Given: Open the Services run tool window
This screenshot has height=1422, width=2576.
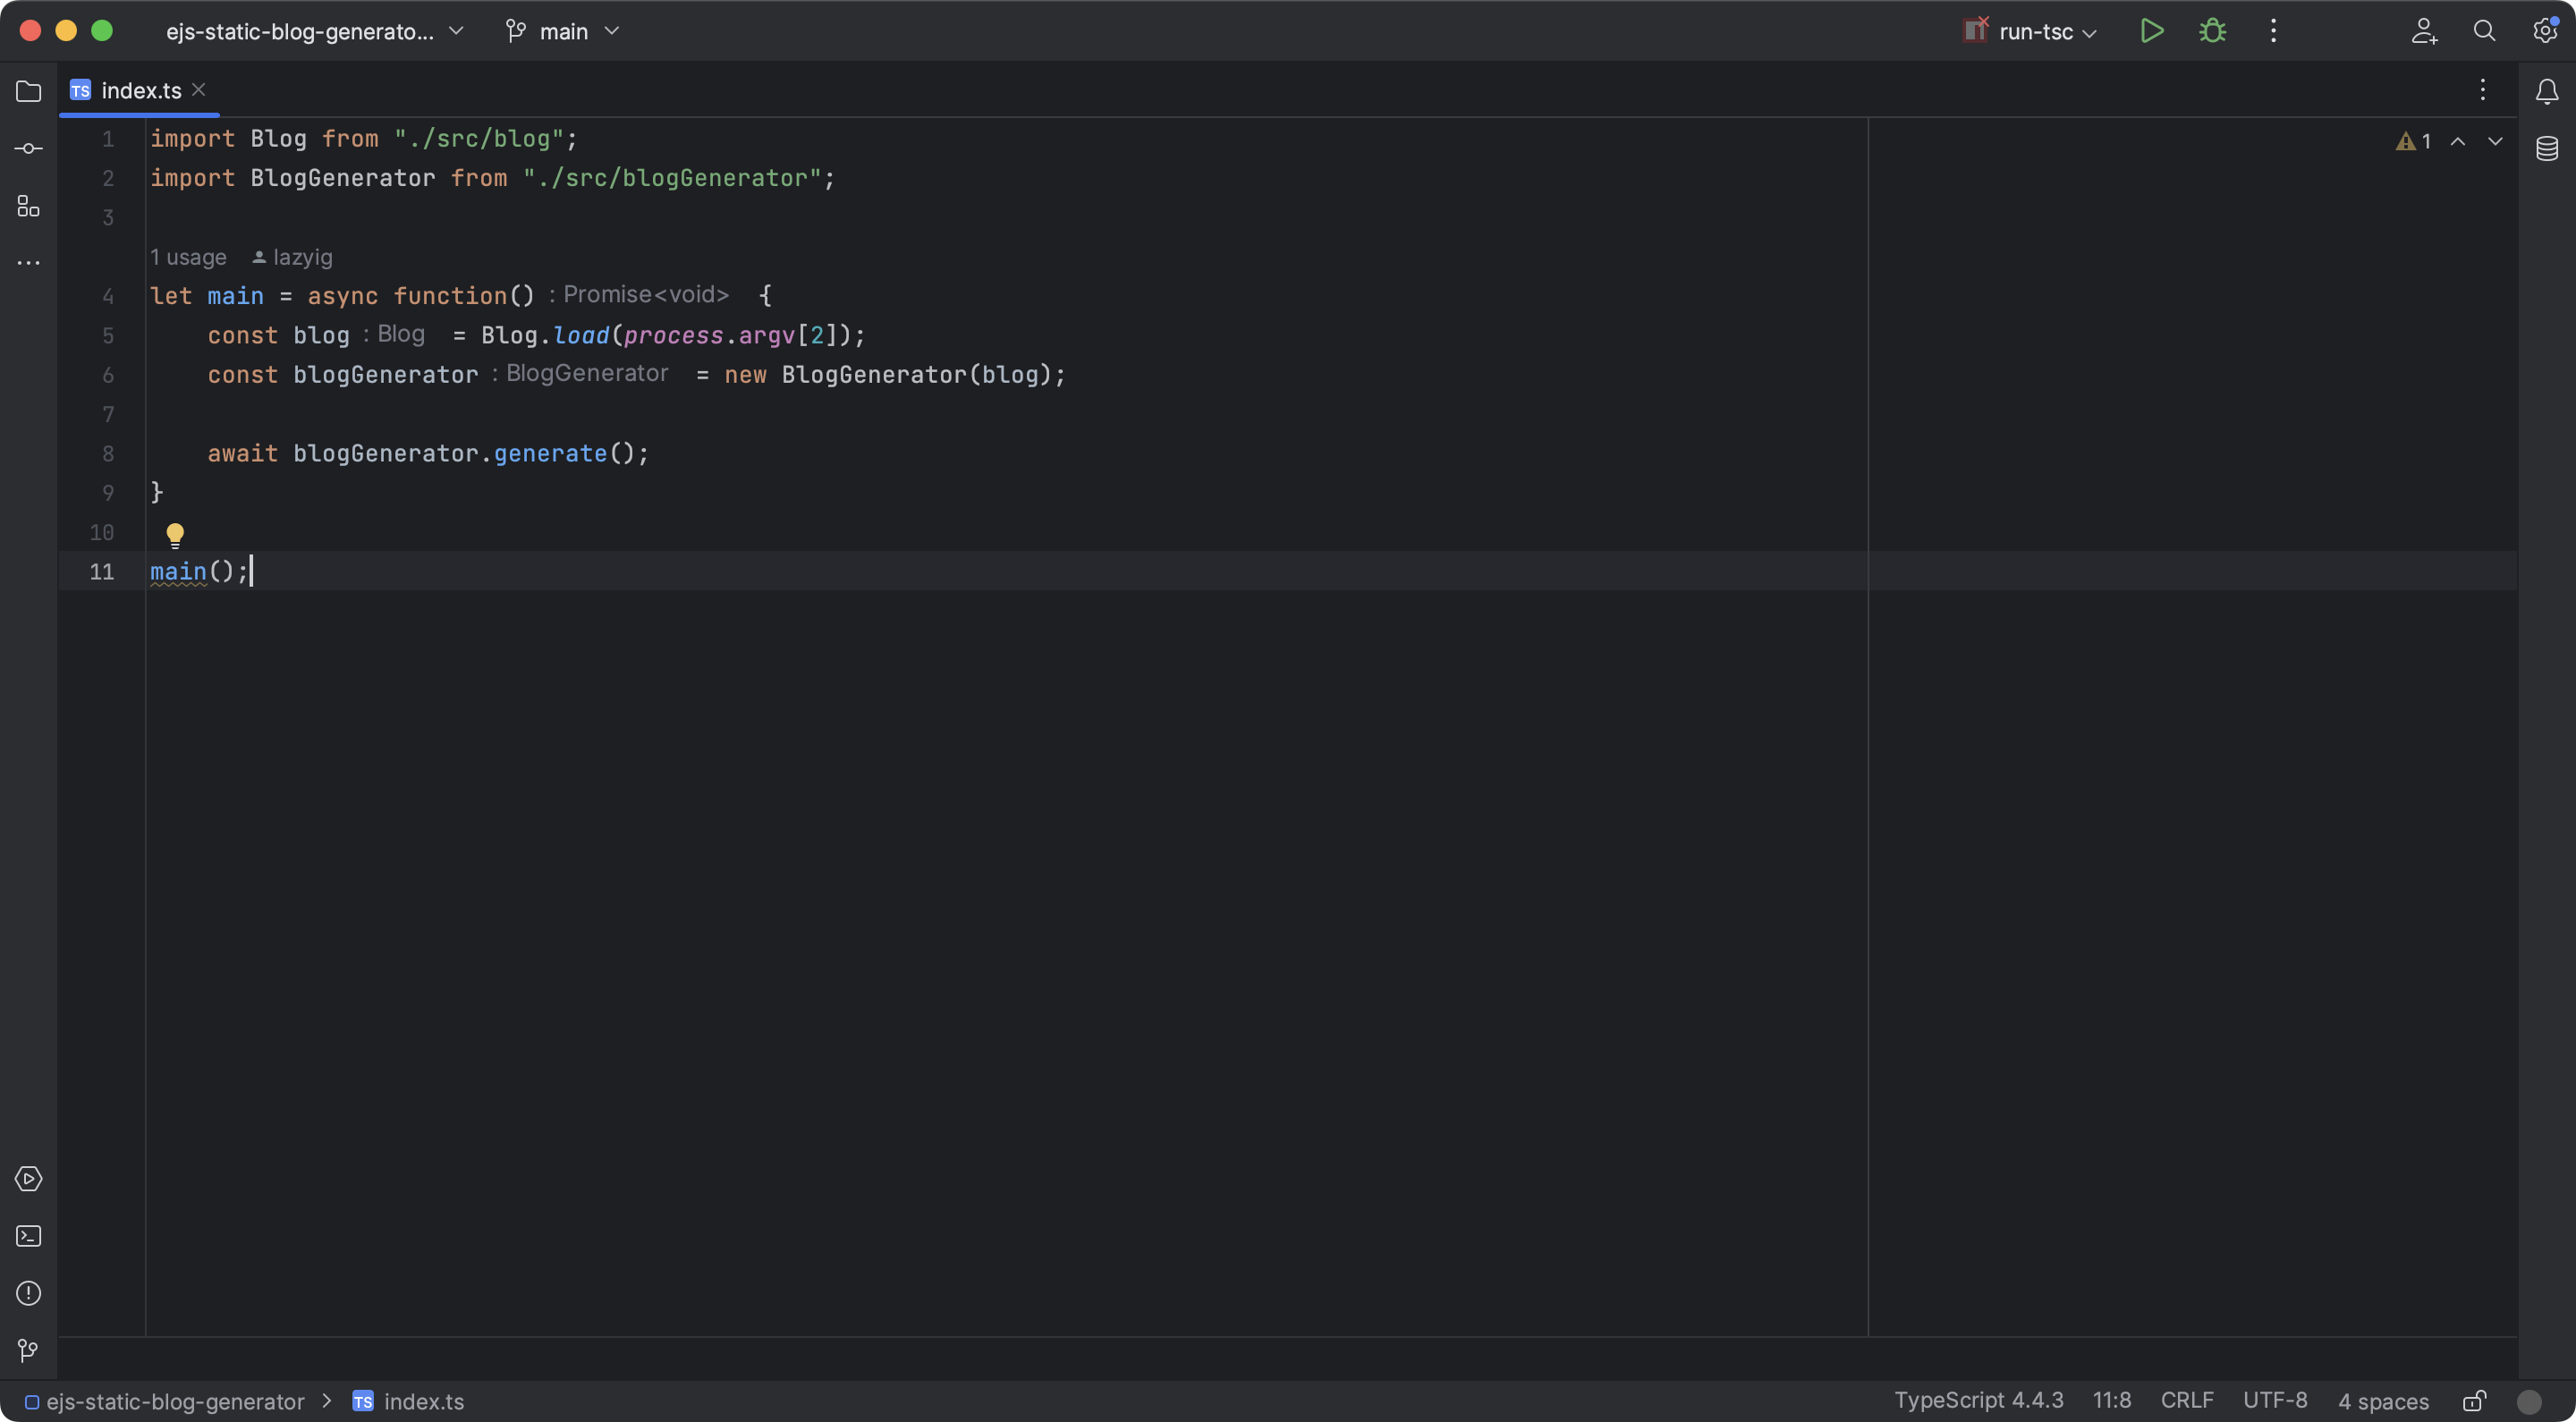Looking at the screenshot, I should (x=29, y=1179).
